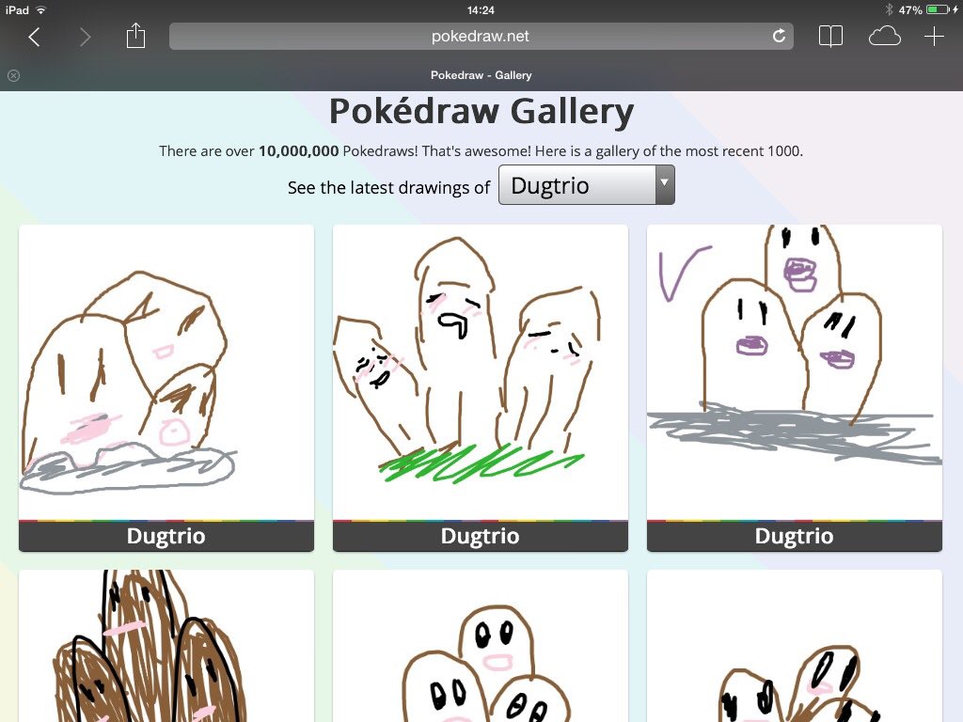This screenshot has height=722, width=963.
Task: Open the scribbled brown-filled Dugtrio drawing
Action: pos(166,646)
